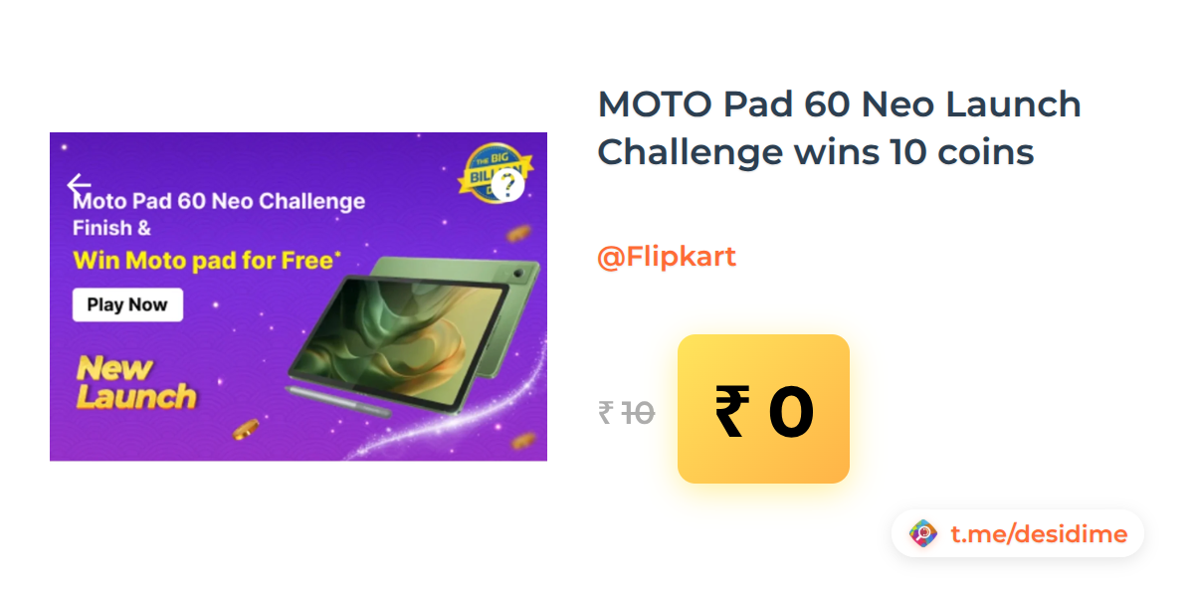Click the Play Now button
Screen dimensions: 1194x597
pyautogui.click(x=127, y=304)
